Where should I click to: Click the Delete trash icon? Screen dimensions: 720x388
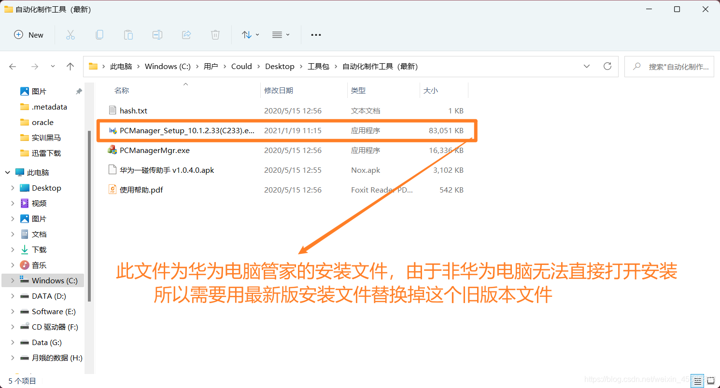[215, 35]
